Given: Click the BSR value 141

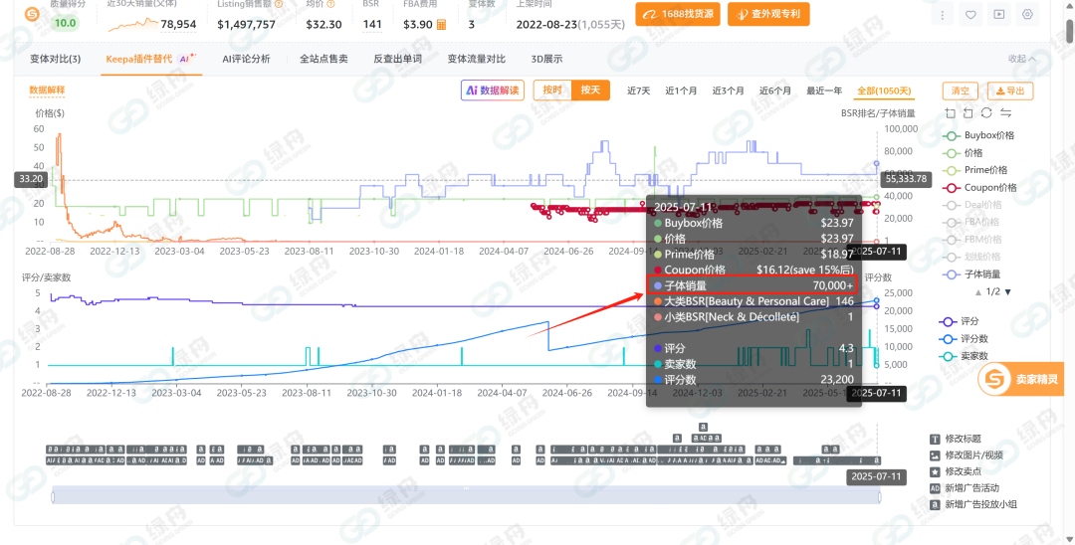Looking at the screenshot, I should 372,25.
